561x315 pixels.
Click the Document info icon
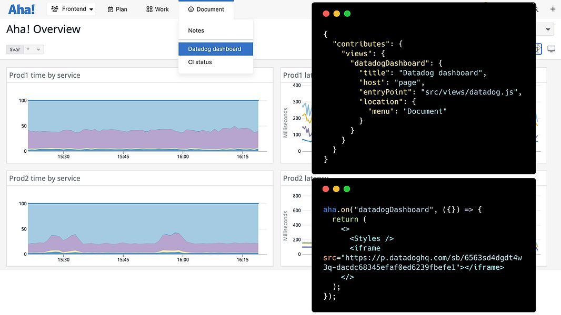191,9
